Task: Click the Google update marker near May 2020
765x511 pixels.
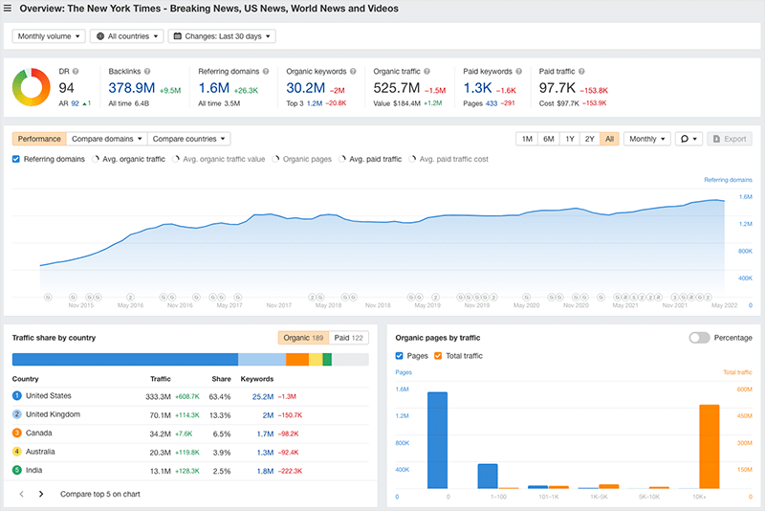Action: [x=527, y=297]
